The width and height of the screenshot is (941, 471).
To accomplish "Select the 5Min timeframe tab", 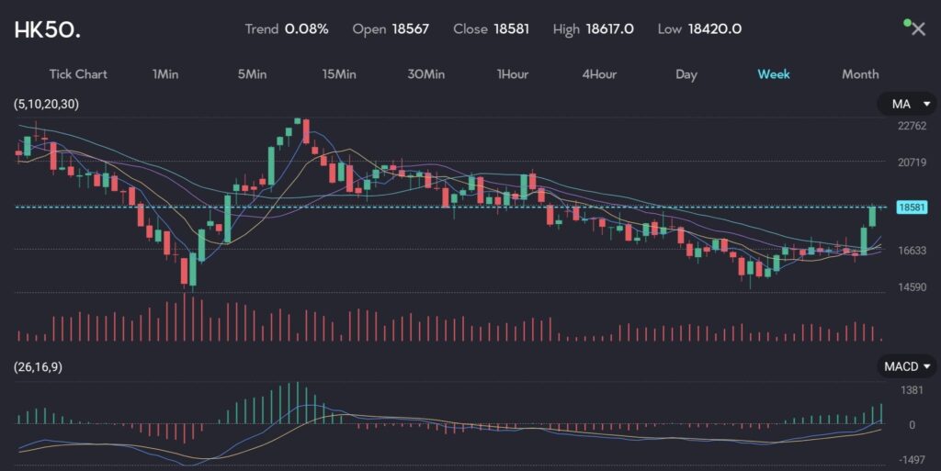I will pyautogui.click(x=252, y=74).
